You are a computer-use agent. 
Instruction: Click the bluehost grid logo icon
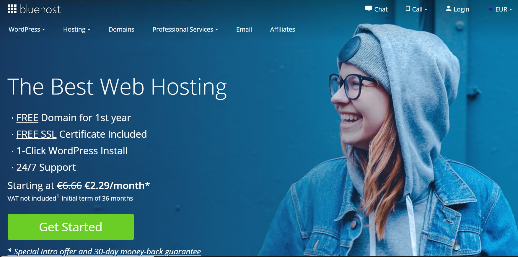(12, 9)
